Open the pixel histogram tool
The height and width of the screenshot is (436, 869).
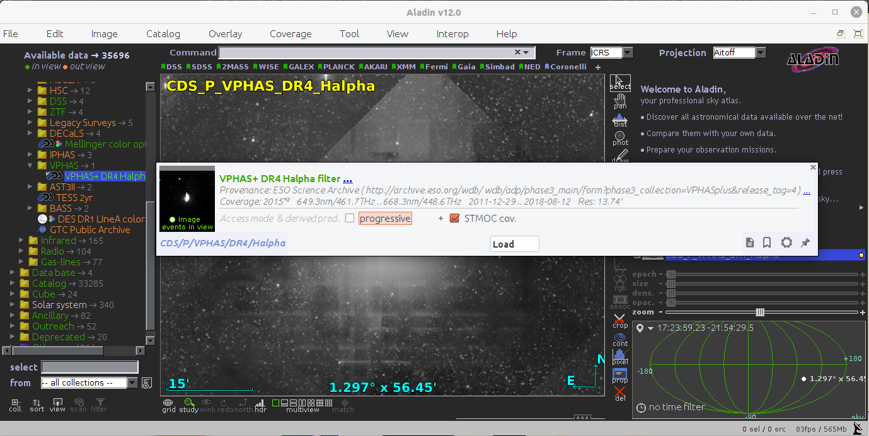620,358
